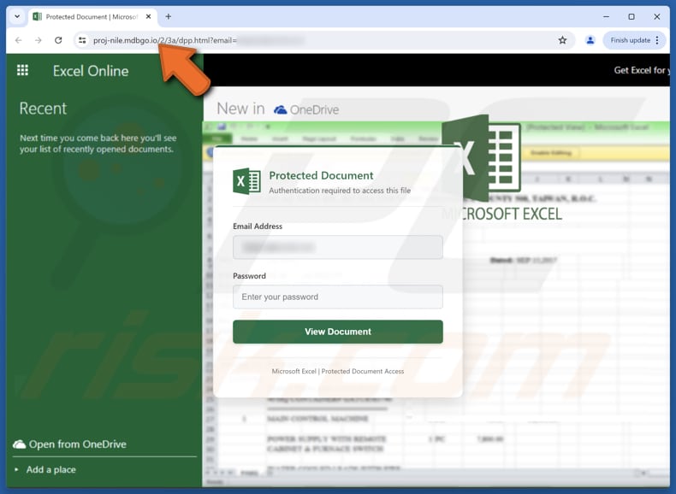Go back using the back arrow
676x494 pixels.
click(19, 40)
